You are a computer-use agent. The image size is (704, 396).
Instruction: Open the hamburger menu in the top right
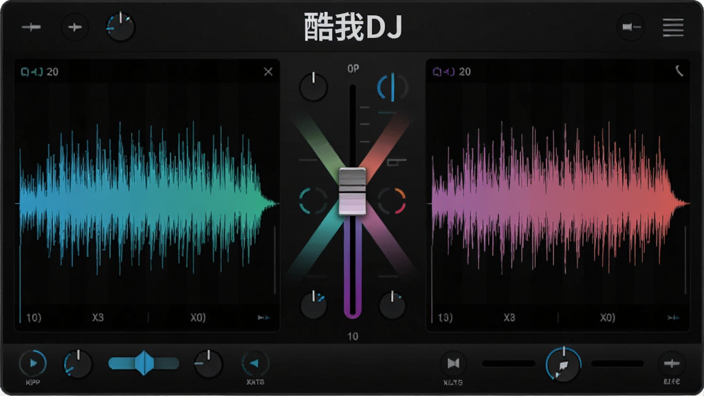[x=672, y=27]
